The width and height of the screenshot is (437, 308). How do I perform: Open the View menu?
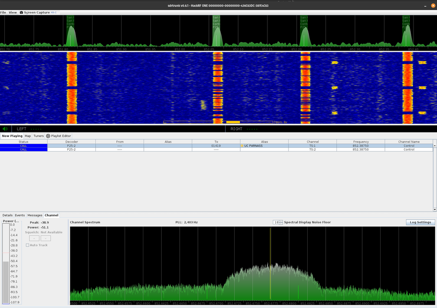(13, 13)
